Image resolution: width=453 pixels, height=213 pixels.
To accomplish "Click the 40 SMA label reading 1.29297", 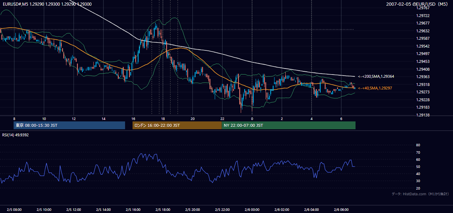I will 375,88.
